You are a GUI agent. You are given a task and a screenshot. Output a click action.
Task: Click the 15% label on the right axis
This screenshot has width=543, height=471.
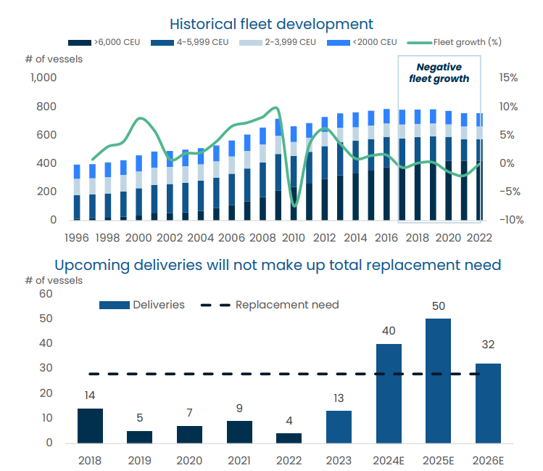507,78
